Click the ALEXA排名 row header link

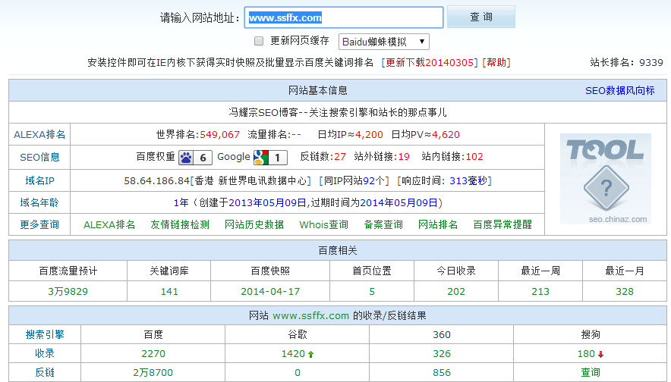pyautogui.click(x=39, y=135)
